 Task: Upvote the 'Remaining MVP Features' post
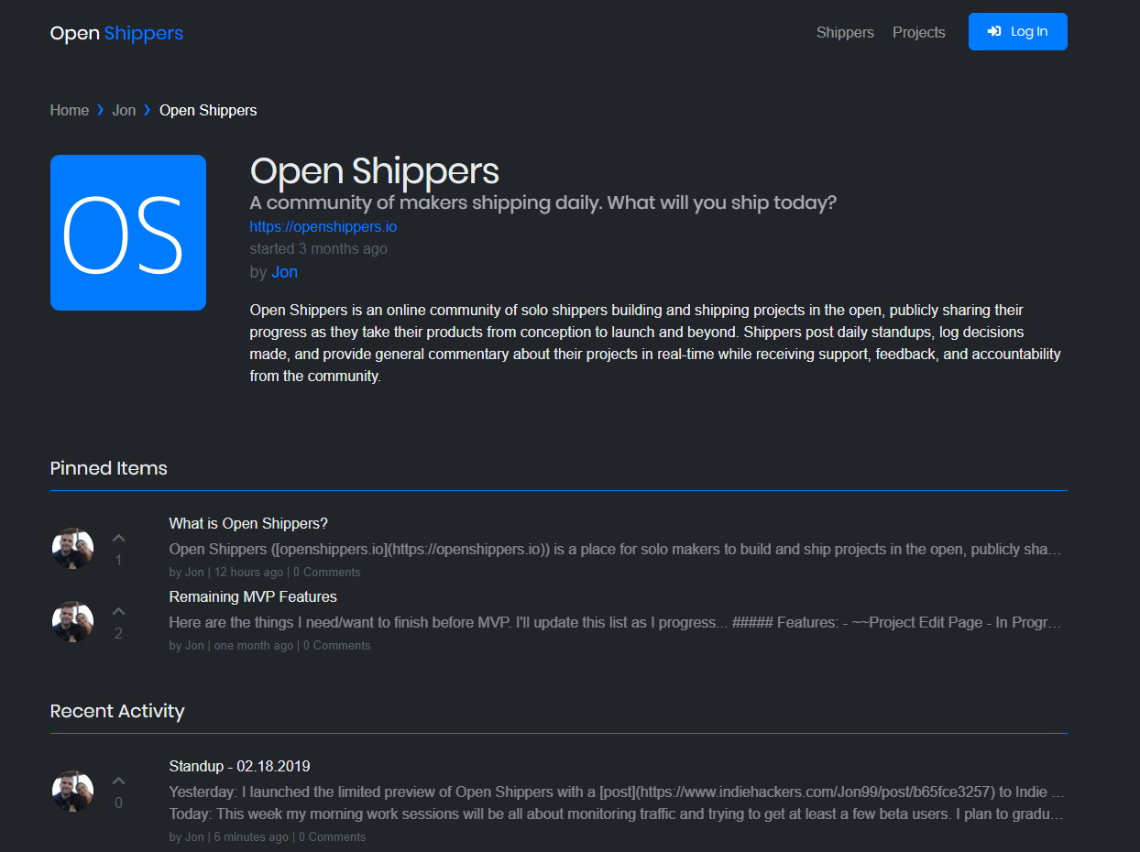click(x=118, y=611)
